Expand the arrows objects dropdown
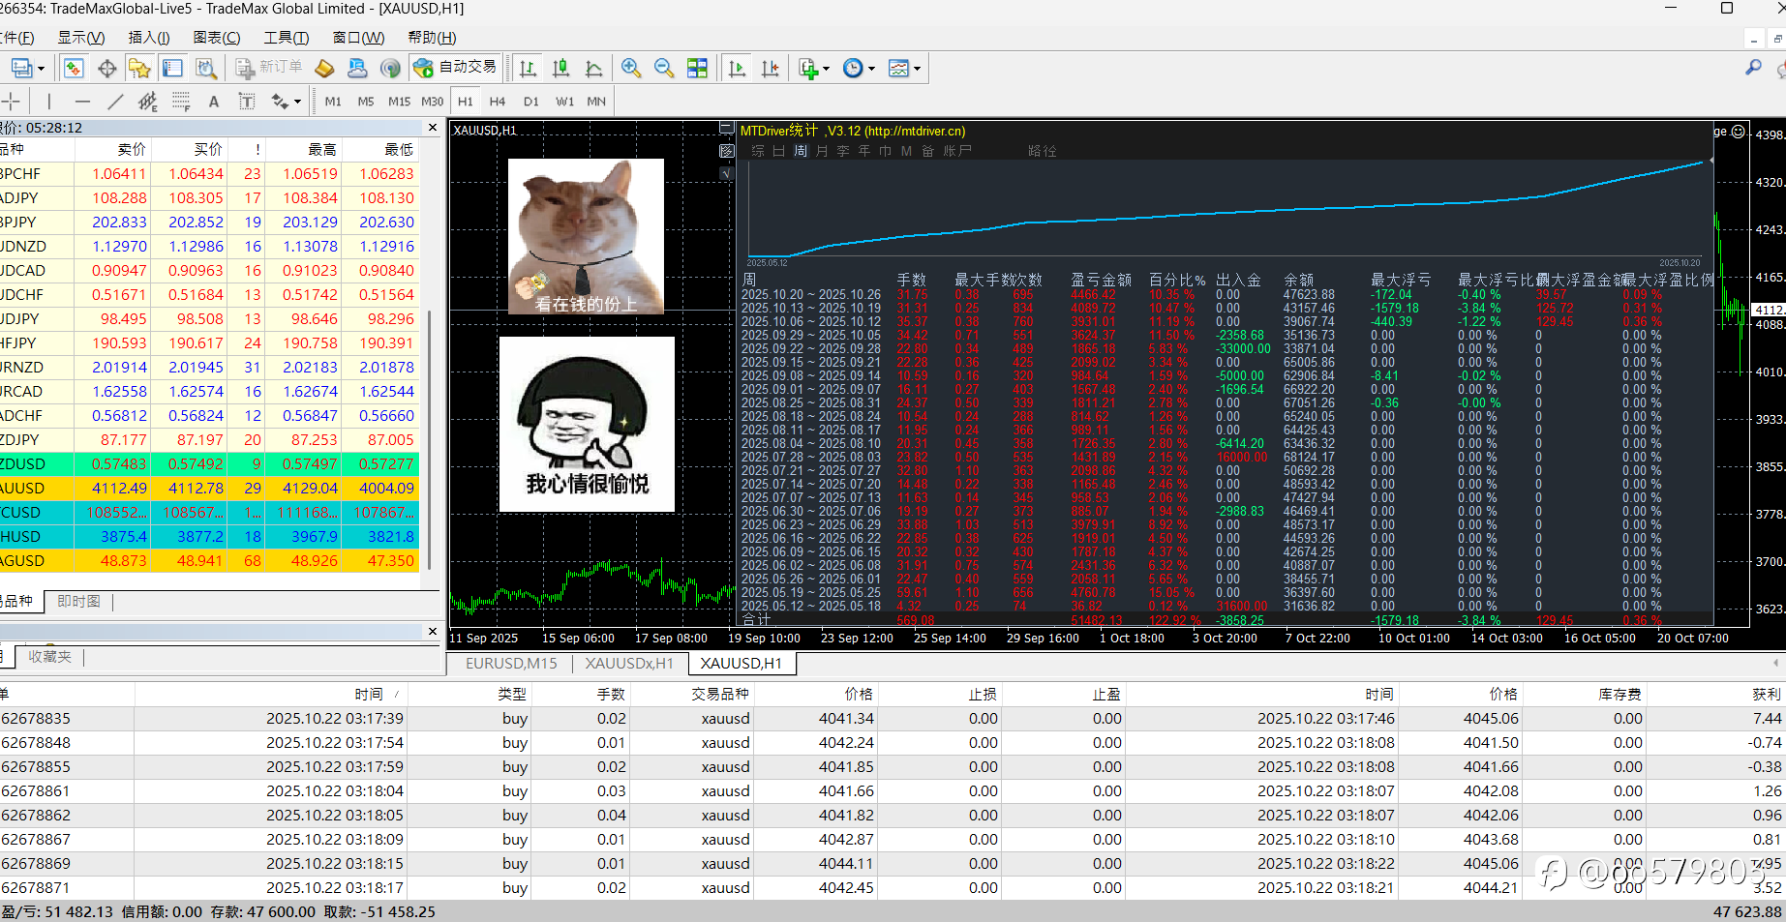 point(297,102)
